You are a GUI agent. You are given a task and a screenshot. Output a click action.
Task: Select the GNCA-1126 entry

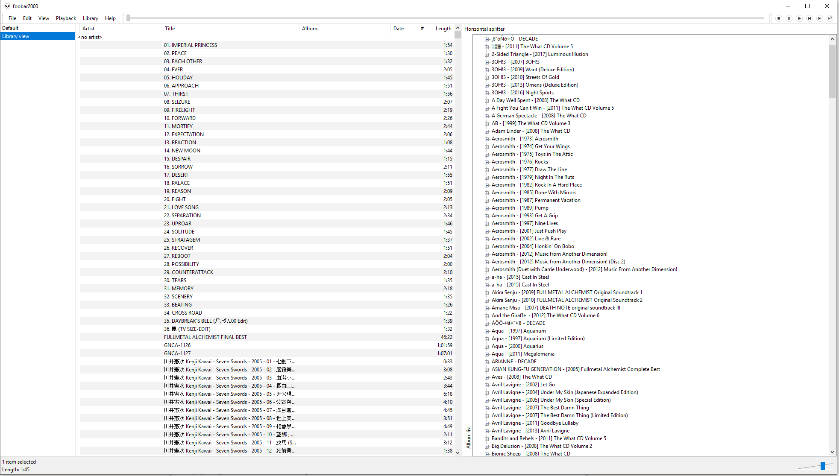point(267,345)
